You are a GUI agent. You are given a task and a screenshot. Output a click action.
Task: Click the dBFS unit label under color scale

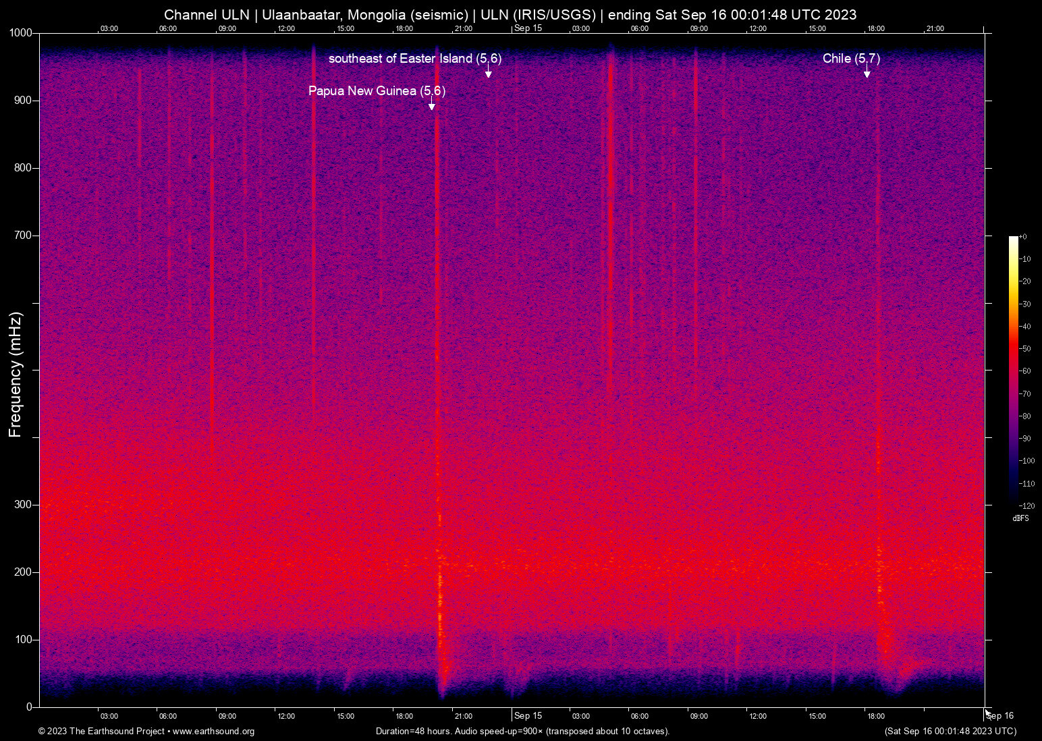1020,518
